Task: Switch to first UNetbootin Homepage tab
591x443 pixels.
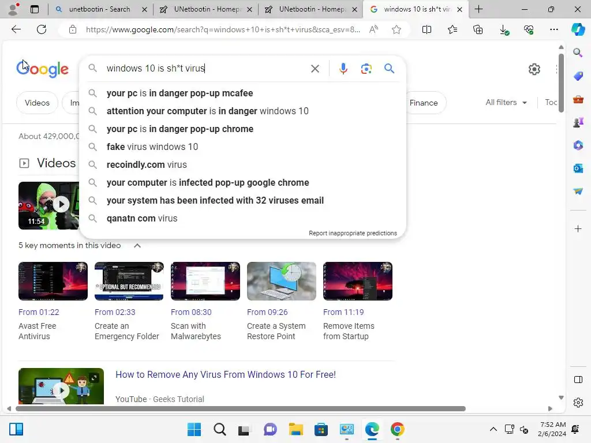Action: coord(207,9)
